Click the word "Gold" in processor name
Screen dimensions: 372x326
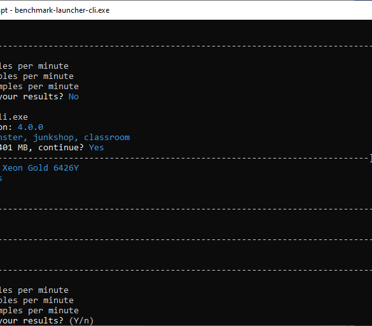click(x=38, y=168)
